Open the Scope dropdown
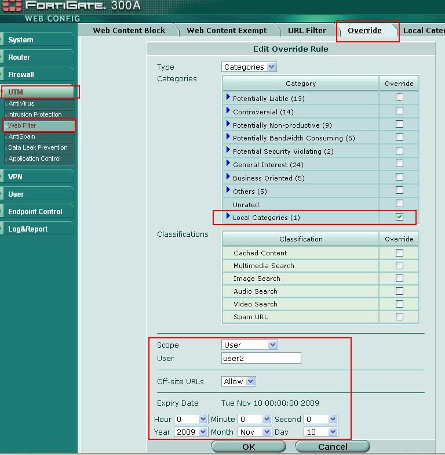 250,345
